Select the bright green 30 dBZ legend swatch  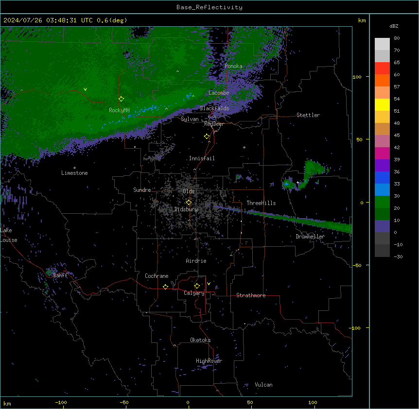[x=382, y=202]
